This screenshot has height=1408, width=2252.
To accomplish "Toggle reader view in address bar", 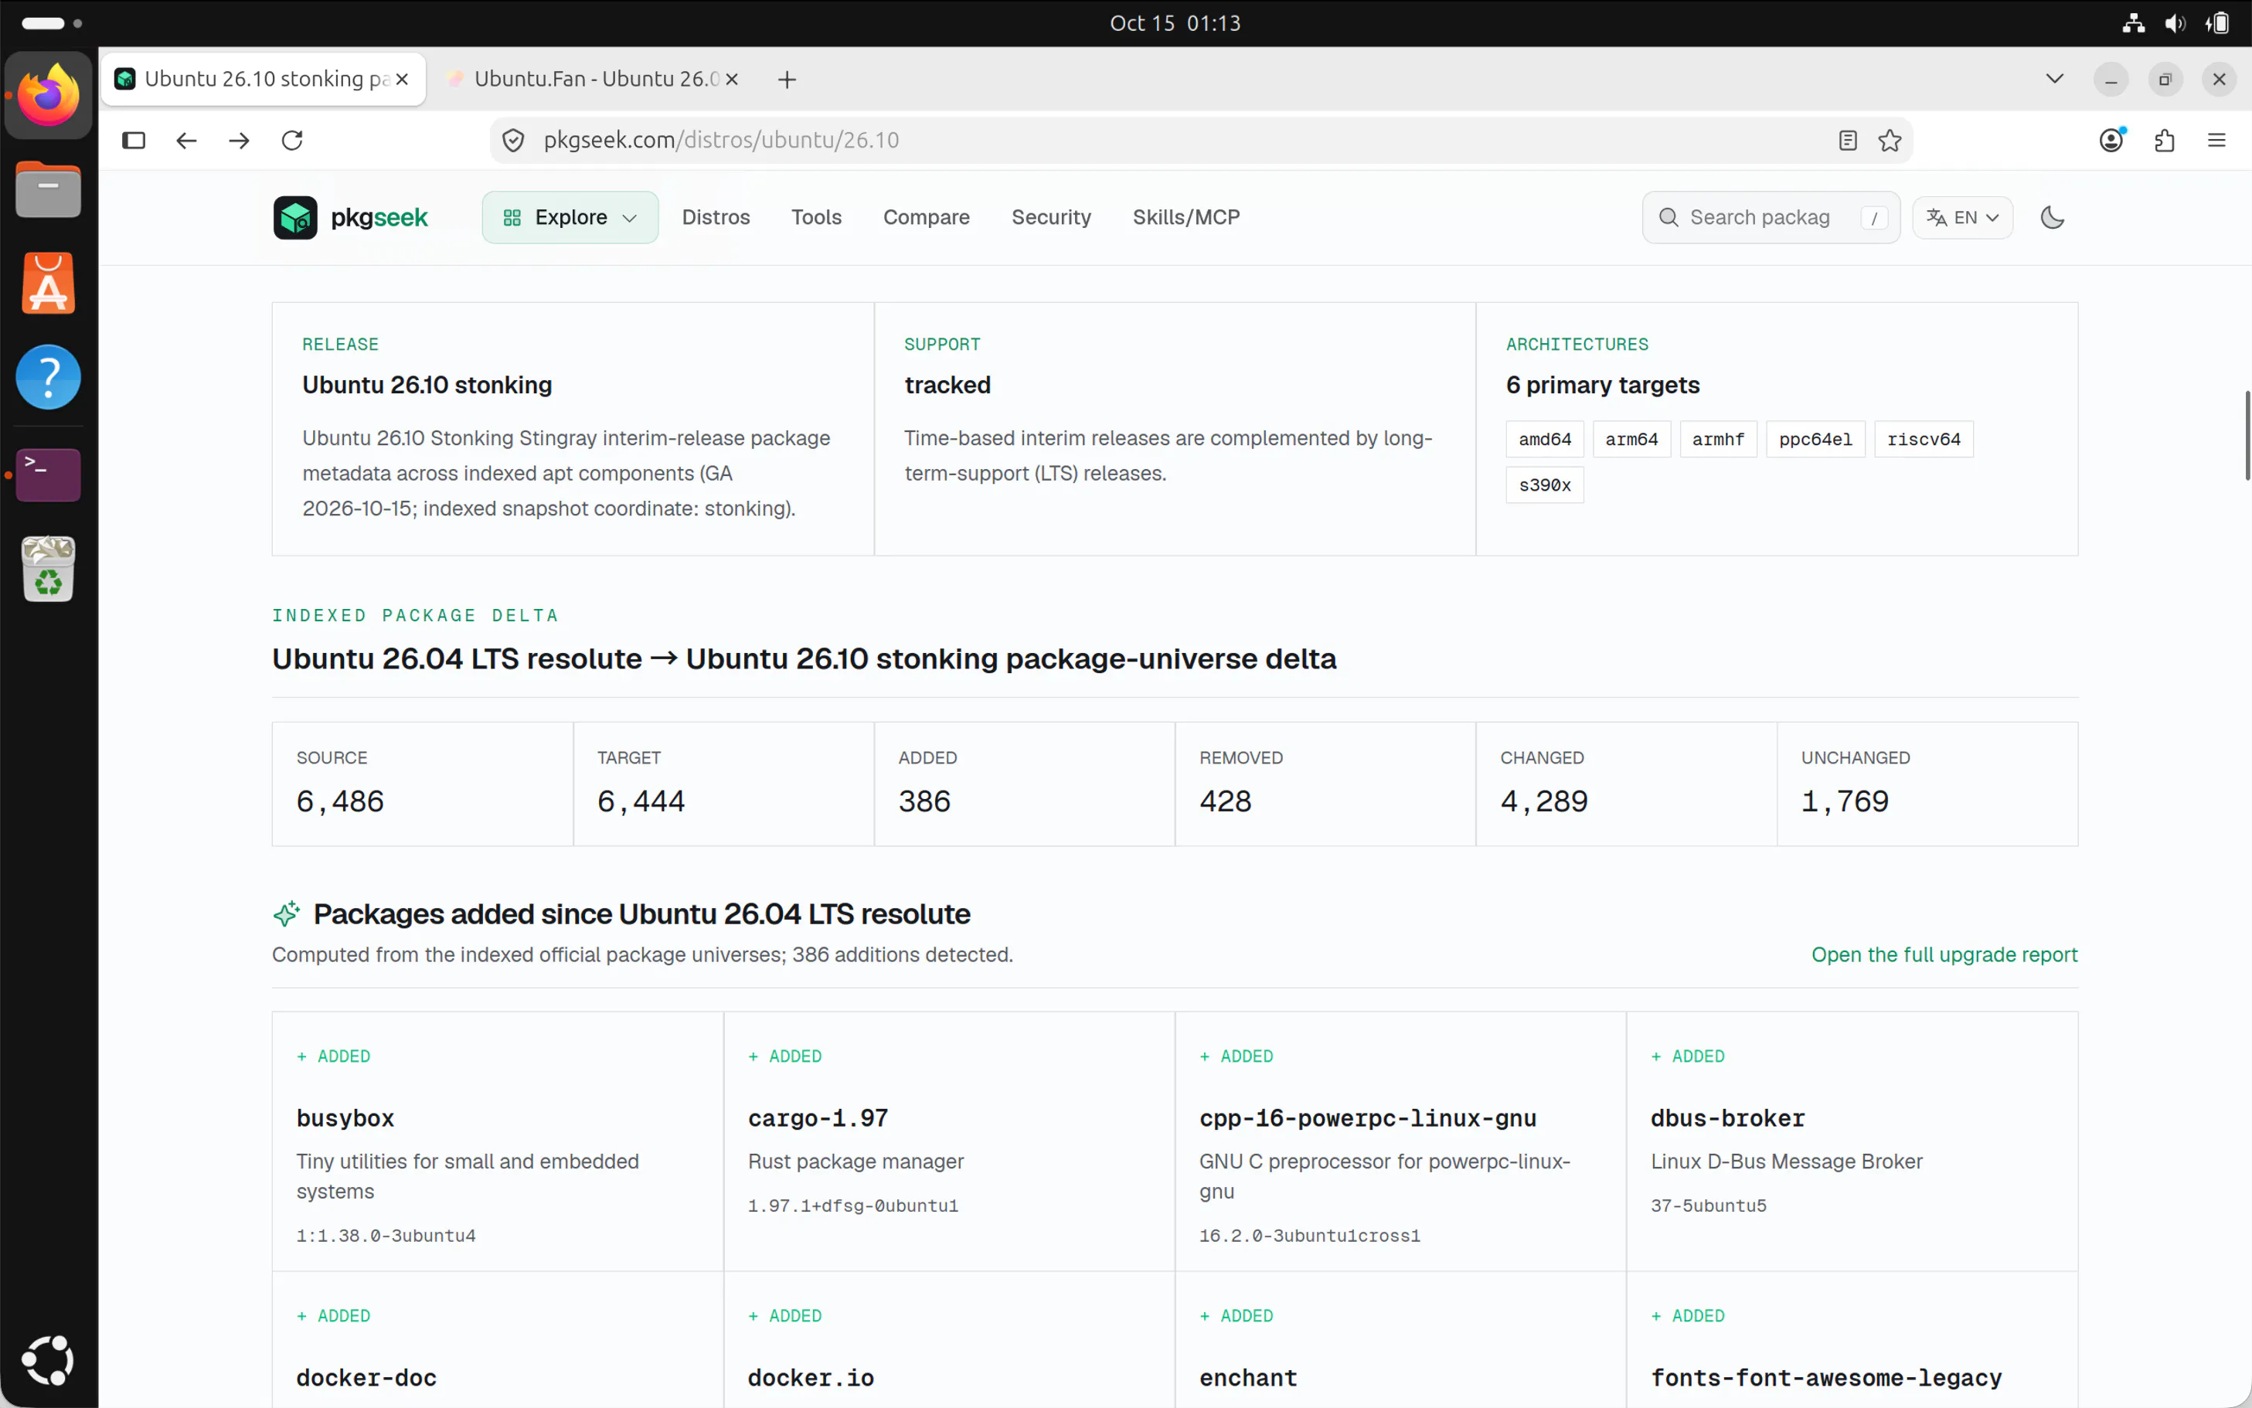I will coord(1848,141).
